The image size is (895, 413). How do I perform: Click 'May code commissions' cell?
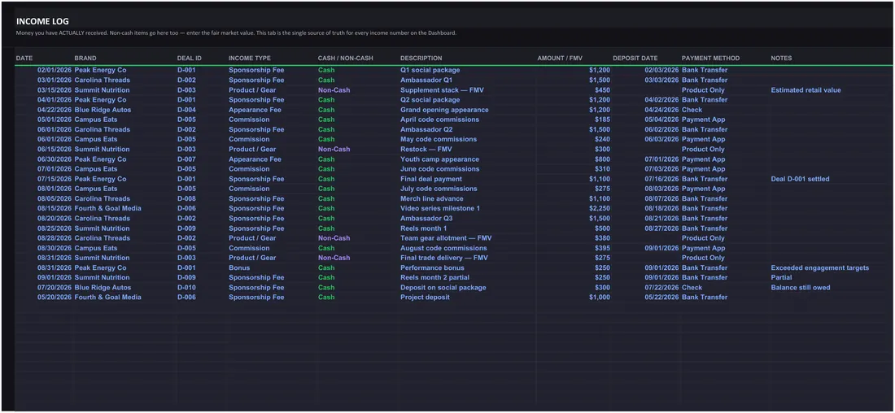439,139
